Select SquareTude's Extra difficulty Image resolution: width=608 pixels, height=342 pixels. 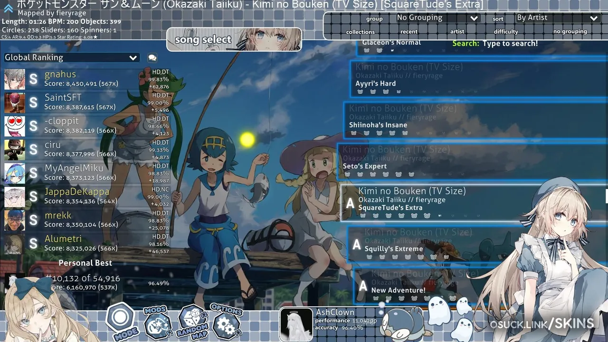tap(474, 203)
